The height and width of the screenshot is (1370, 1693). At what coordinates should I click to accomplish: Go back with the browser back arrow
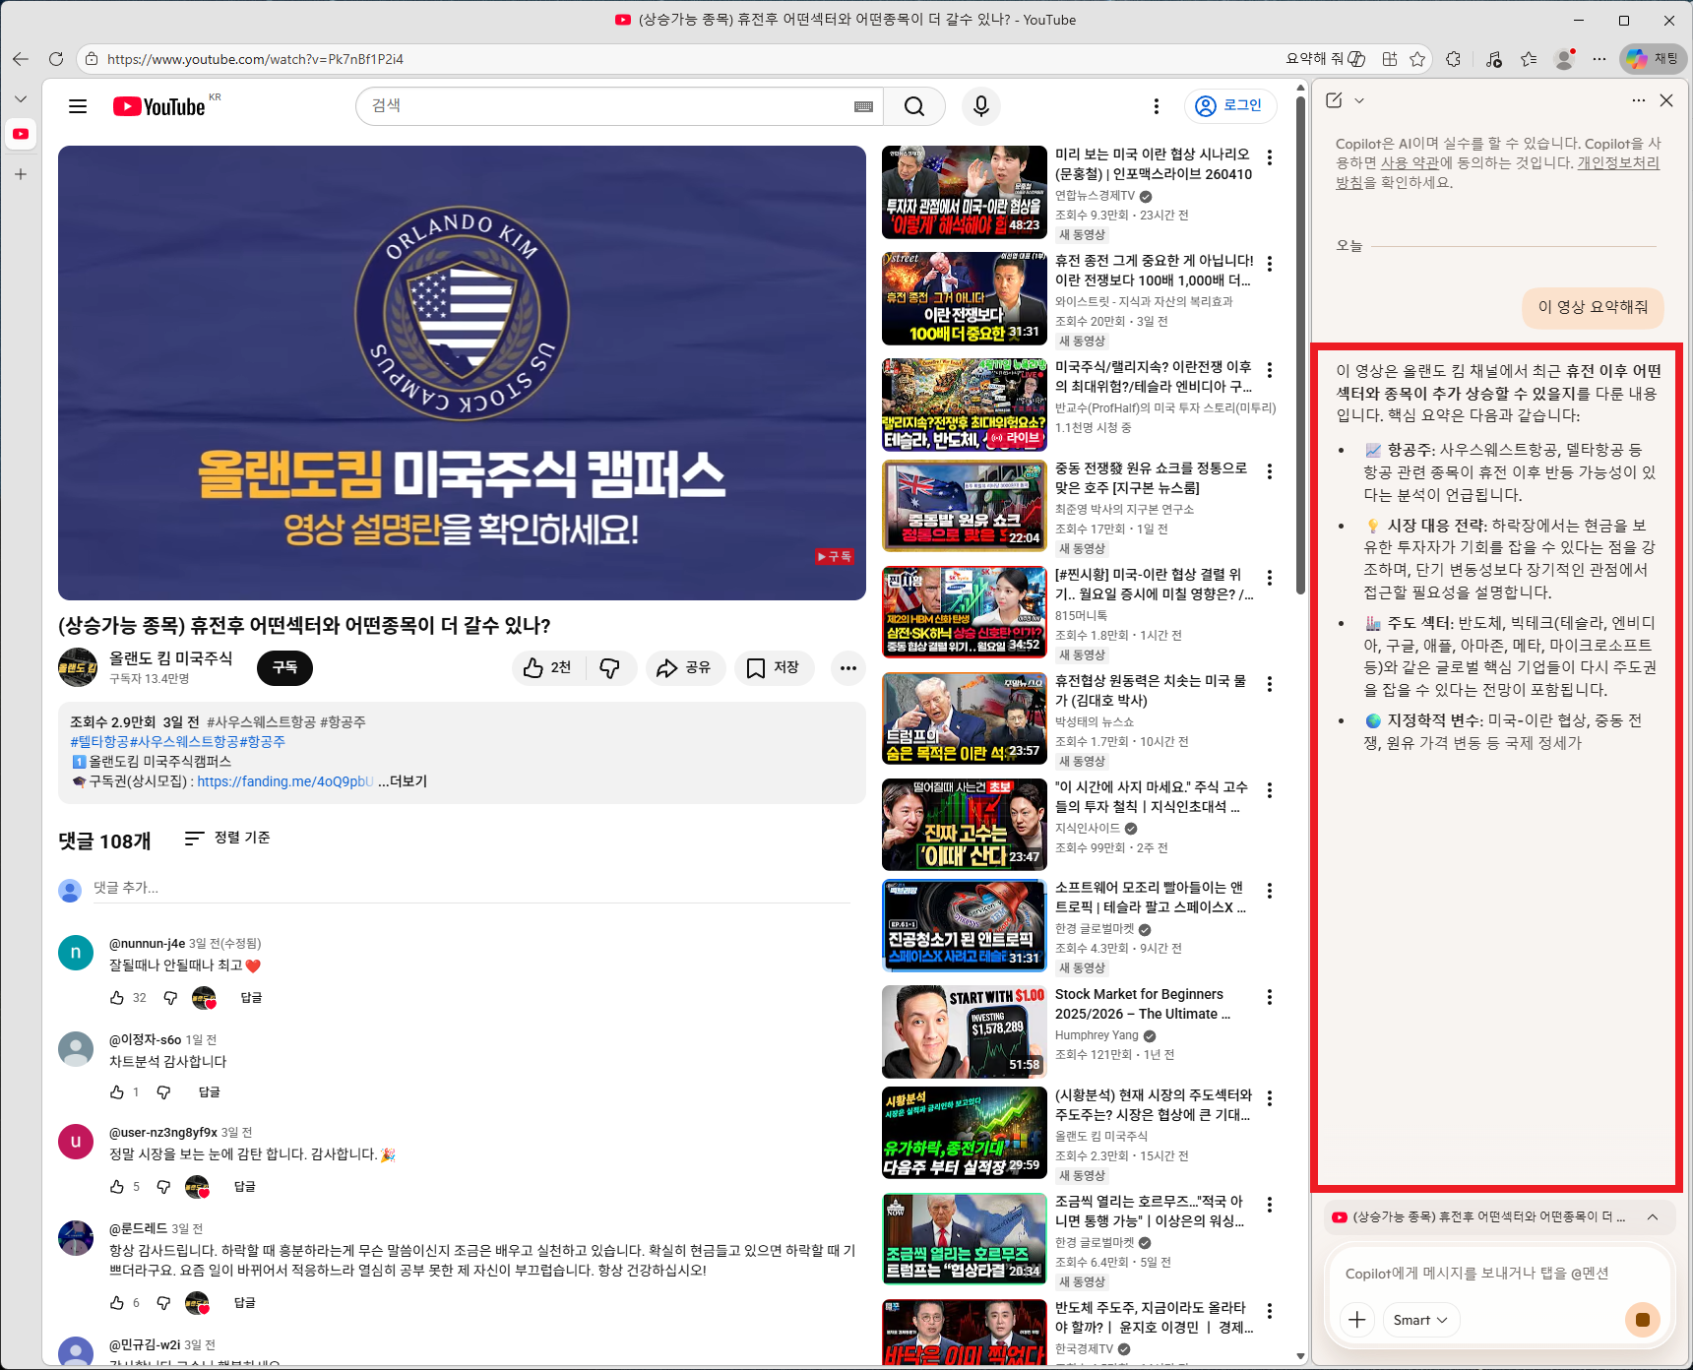tap(21, 59)
